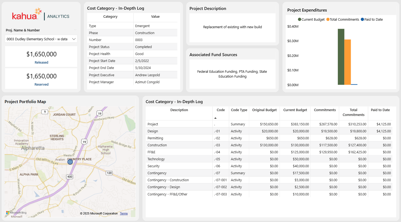Click the orange Total Commitments legend dot
This screenshot has height=222, width=401.
(328, 20)
